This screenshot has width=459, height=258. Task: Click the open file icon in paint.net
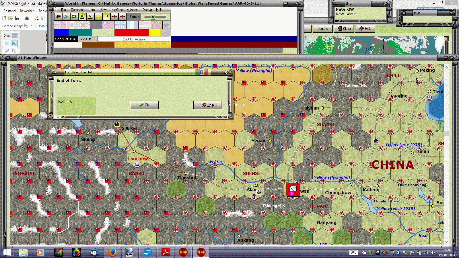coord(11,18)
